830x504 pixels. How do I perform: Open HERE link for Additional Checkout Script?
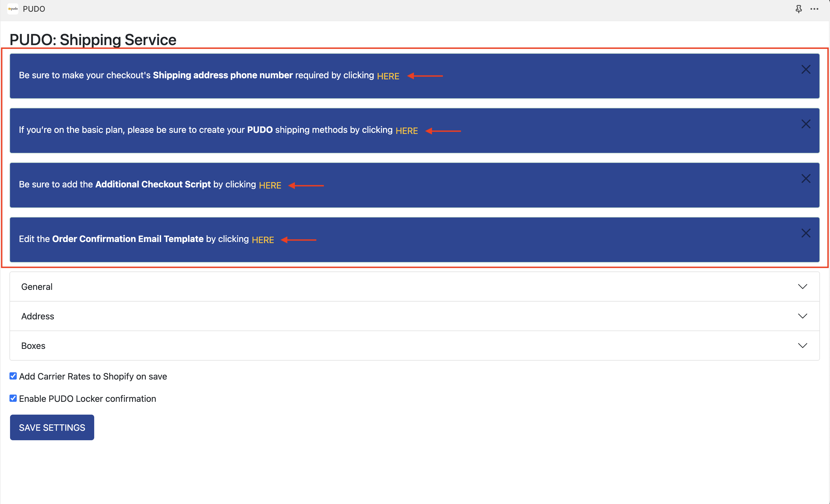[x=270, y=185]
